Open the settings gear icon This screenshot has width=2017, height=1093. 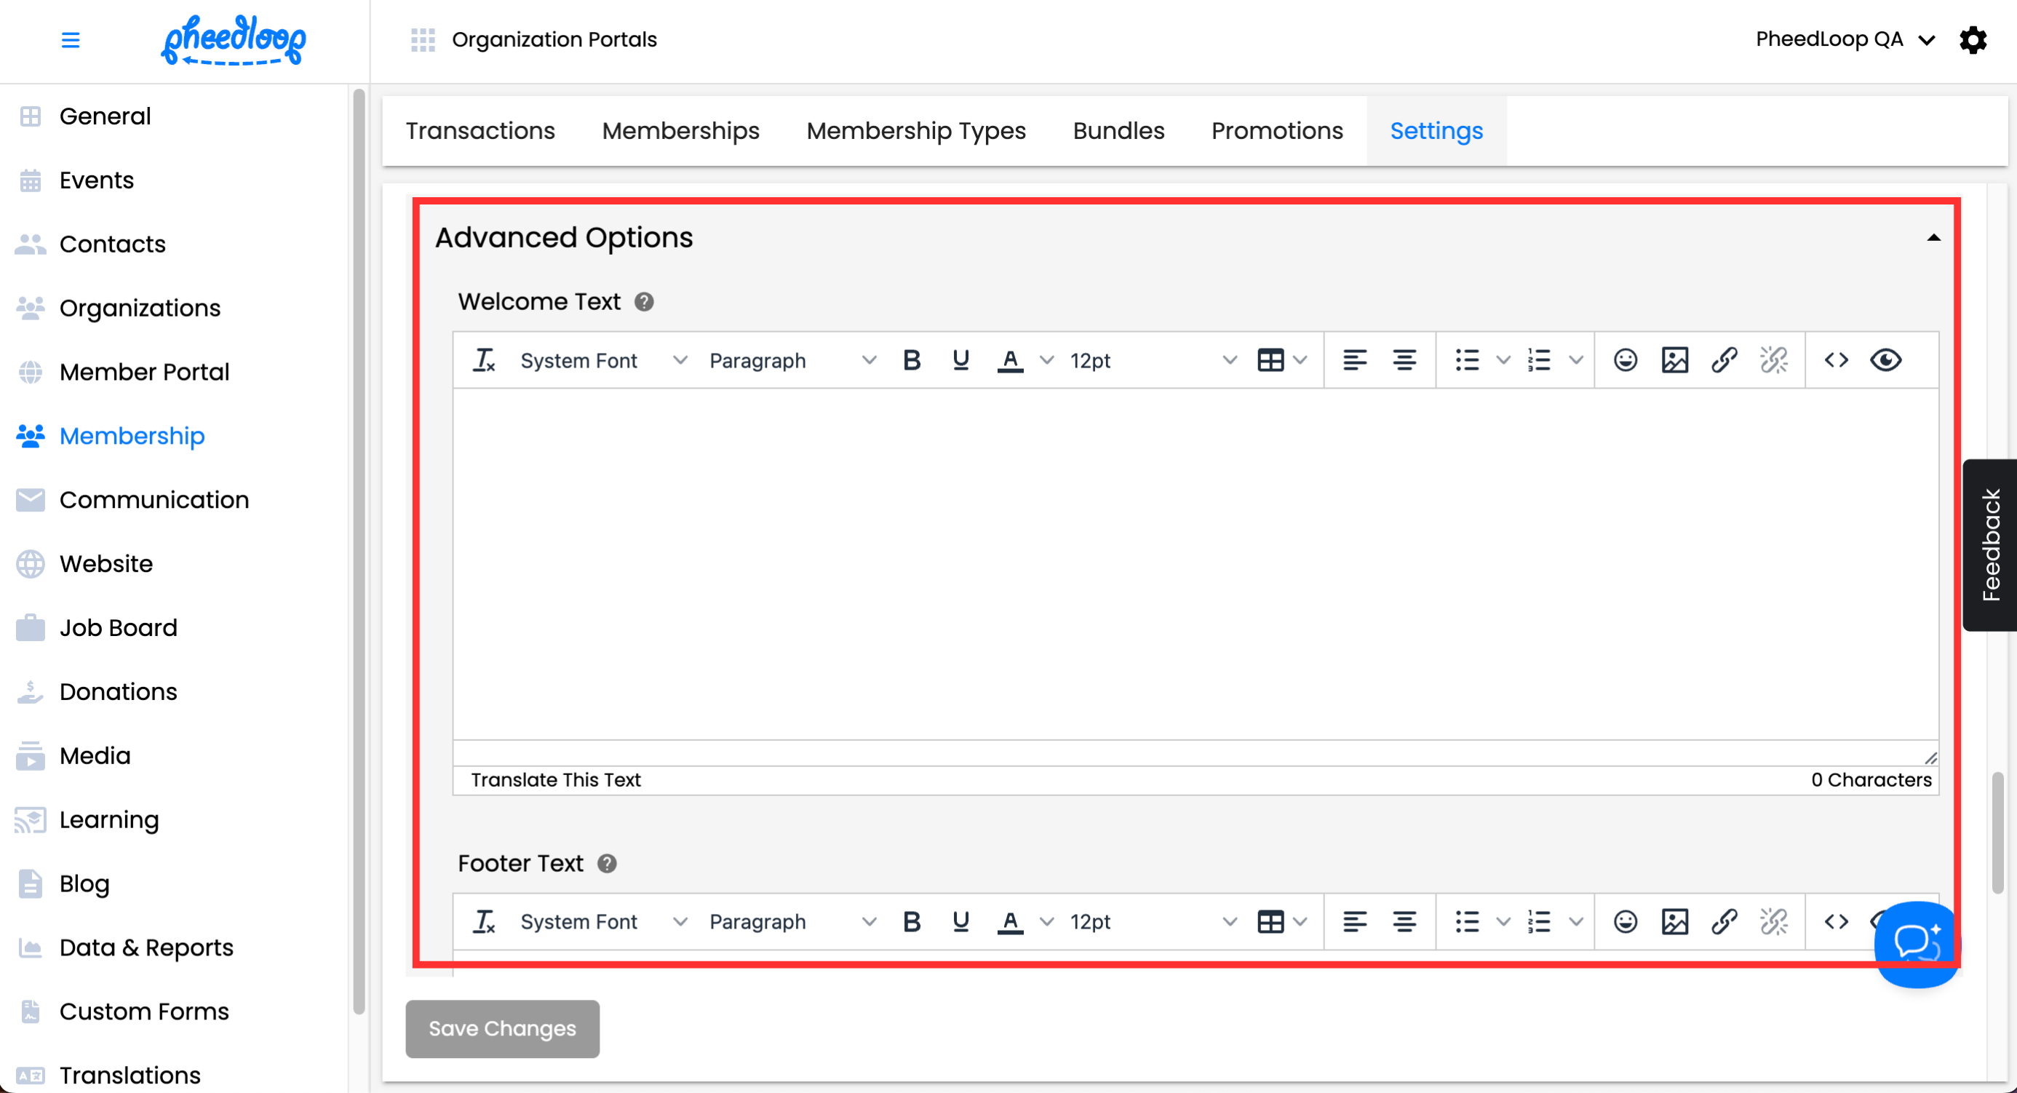(x=1973, y=40)
